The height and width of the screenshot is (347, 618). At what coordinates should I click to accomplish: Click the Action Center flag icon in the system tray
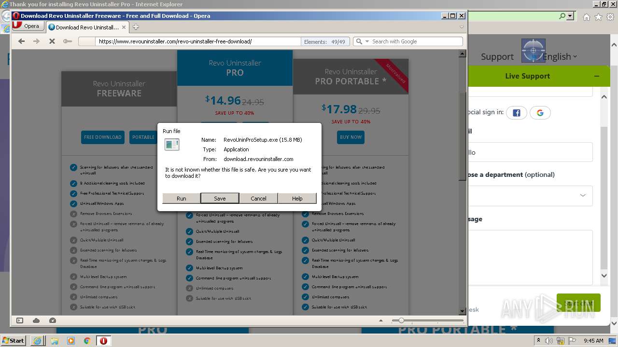click(x=573, y=341)
